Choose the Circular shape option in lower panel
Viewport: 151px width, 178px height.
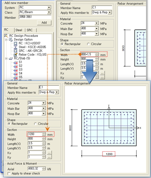coord(35,124)
